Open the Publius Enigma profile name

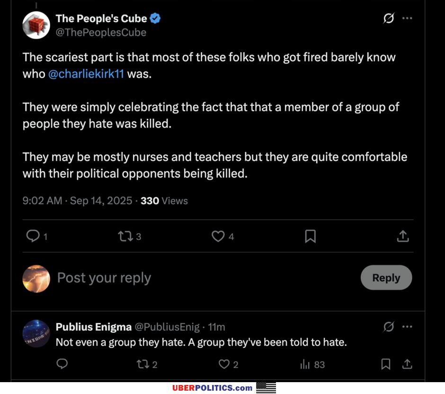pos(94,327)
